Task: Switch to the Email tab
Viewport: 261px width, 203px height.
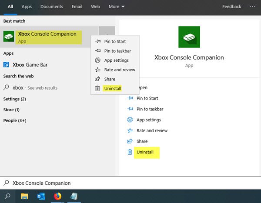Action: 77,7
